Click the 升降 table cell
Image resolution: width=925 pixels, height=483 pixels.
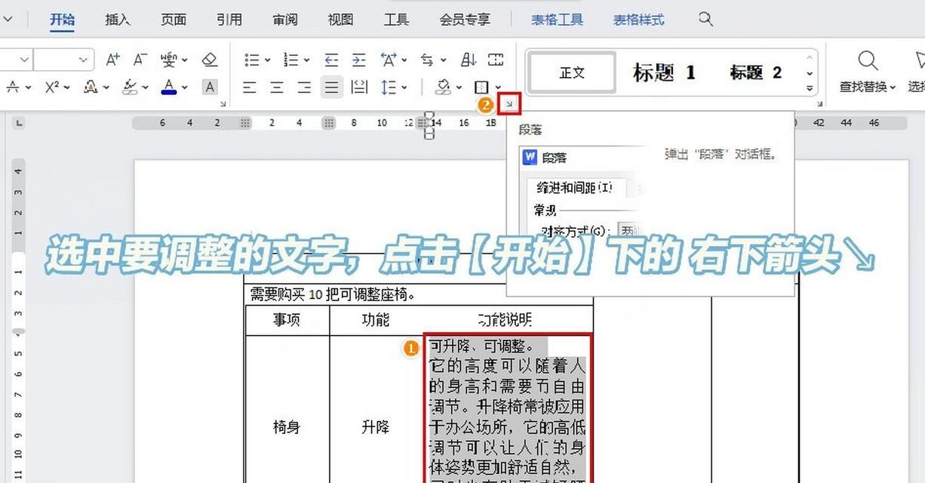pos(375,427)
